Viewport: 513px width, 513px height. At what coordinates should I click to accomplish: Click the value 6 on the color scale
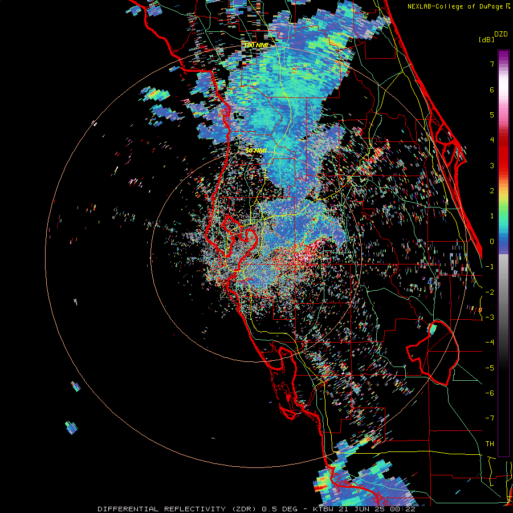coord(492,89)
